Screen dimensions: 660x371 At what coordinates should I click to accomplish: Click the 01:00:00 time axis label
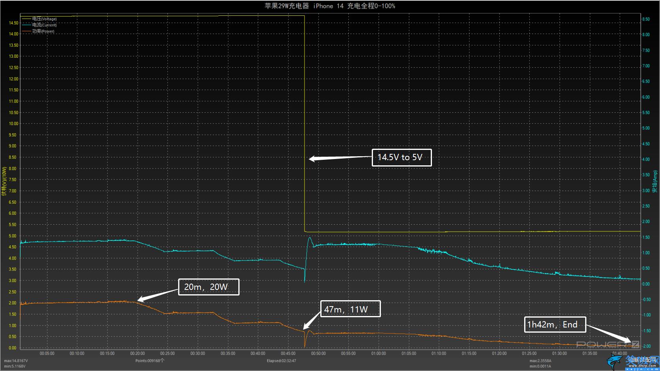tap(379, 354)
